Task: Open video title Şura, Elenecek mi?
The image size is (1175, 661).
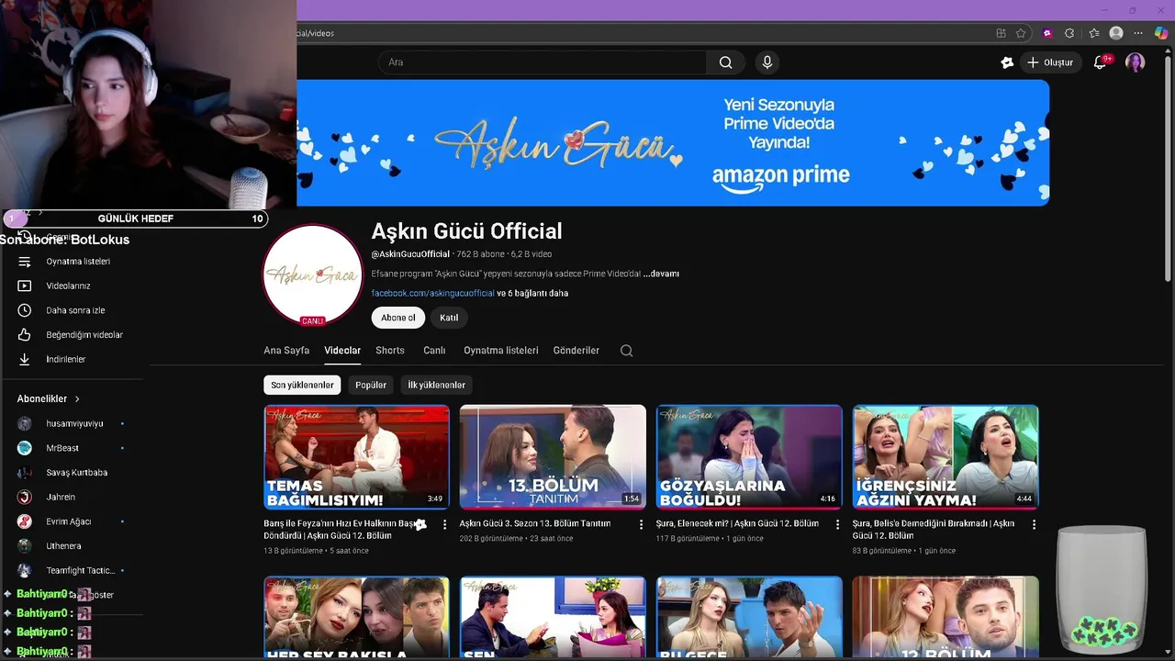Action: [737, 523]
